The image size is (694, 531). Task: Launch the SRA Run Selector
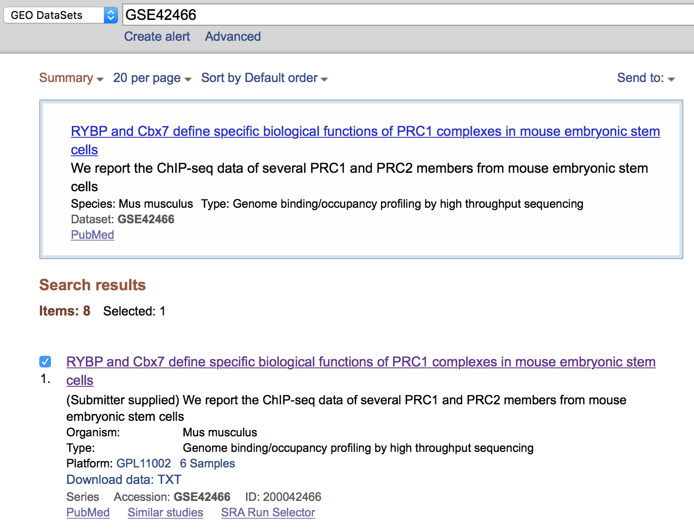(268, 513)
